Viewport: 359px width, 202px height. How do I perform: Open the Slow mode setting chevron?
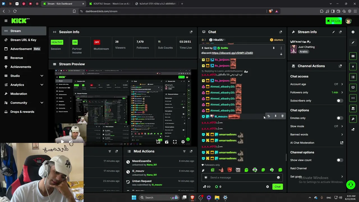[x=342, y=126]
